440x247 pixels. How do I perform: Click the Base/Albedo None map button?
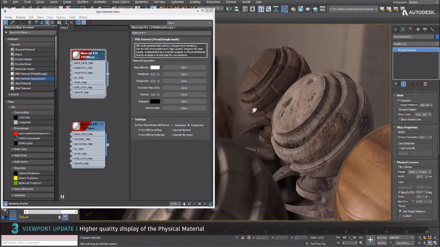click(x=184, y=68)
